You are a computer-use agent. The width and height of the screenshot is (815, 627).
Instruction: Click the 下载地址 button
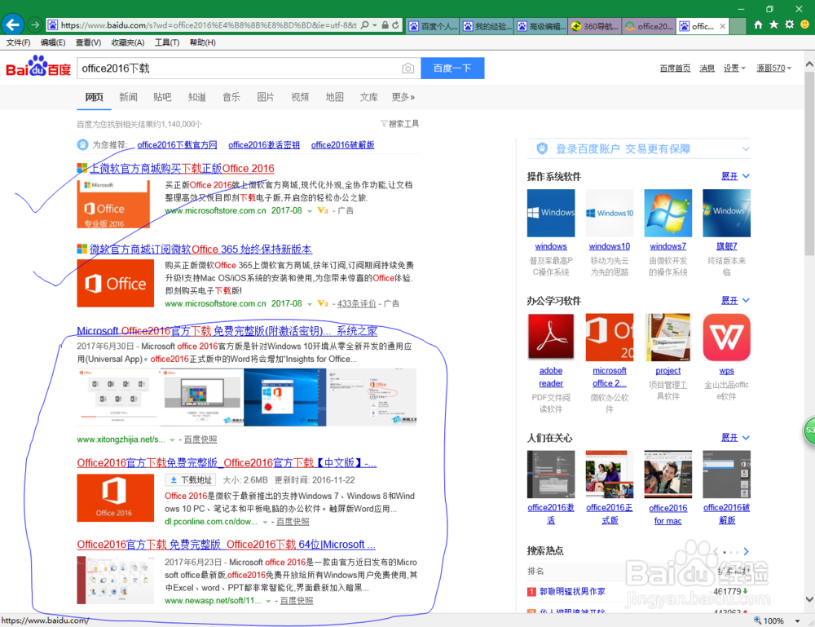(x=190, y=480)
